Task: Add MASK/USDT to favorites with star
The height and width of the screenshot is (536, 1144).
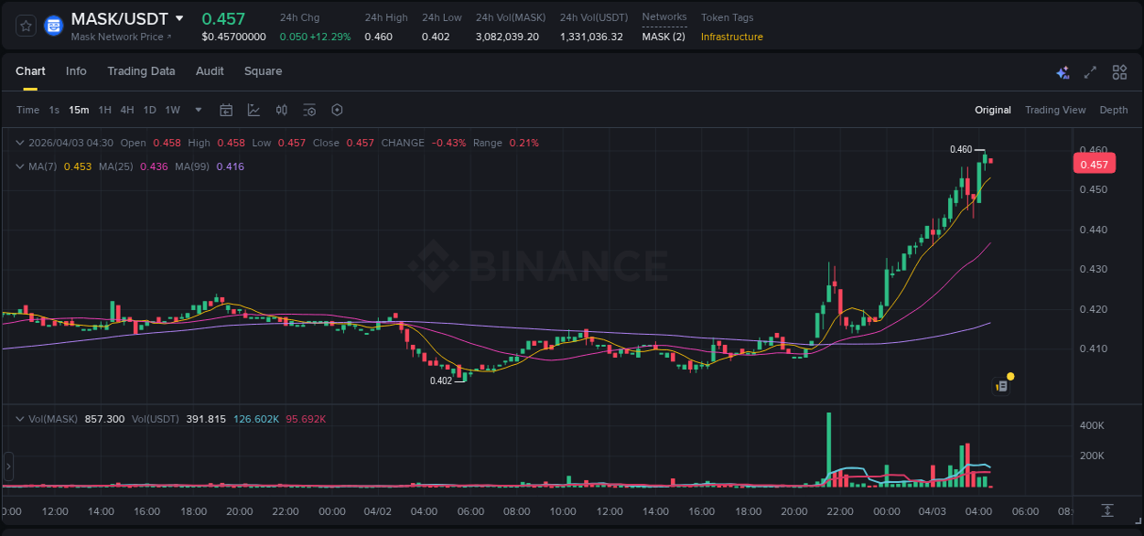Action: tap(27, 26)
